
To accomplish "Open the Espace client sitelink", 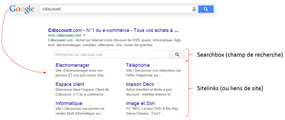I will pyautogui.click(x=70, y=84).
